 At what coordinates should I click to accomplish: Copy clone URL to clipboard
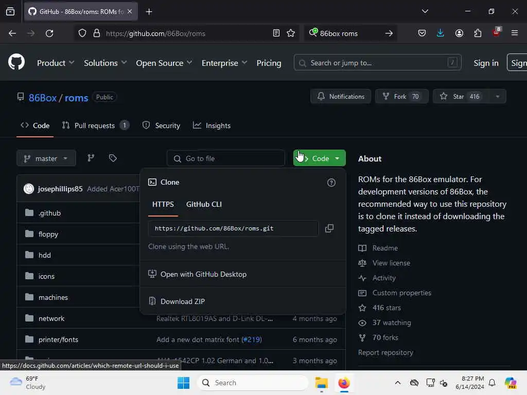(x=329, y=228)
